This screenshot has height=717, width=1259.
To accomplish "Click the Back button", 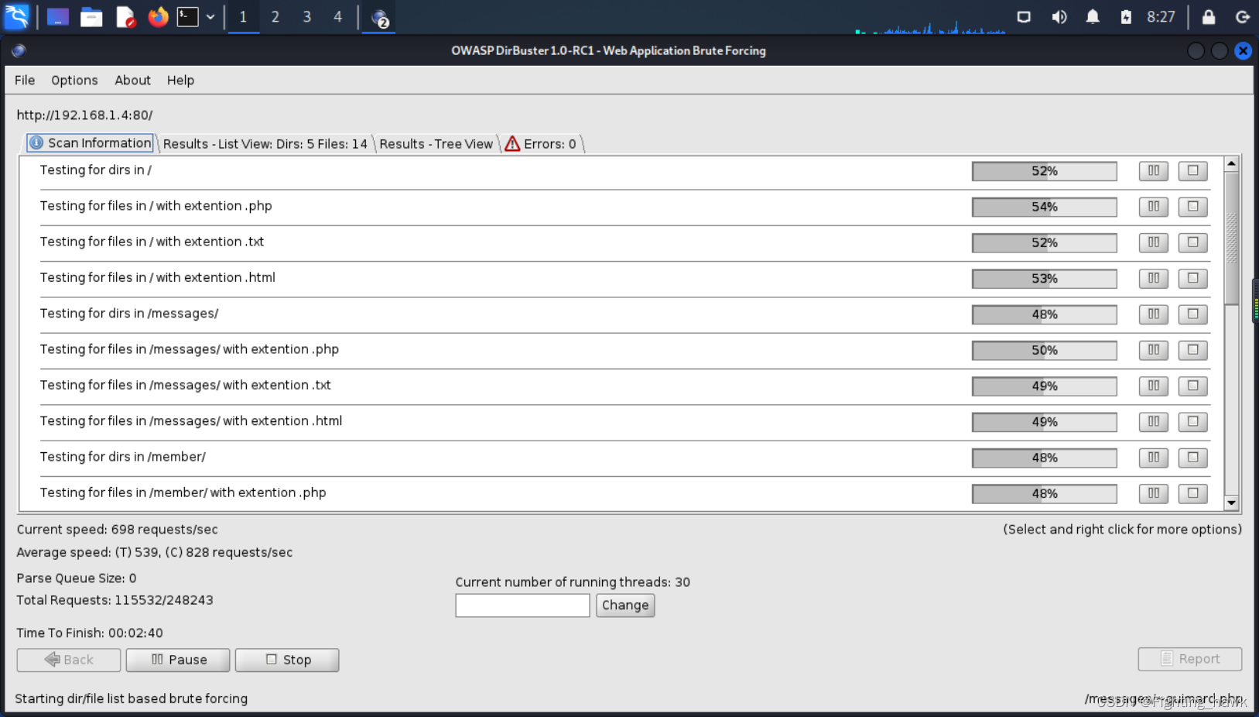I will [x=69, y=660].
